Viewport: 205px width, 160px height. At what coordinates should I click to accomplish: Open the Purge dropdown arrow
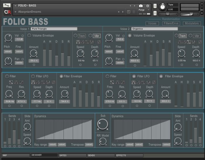(148, 10)
